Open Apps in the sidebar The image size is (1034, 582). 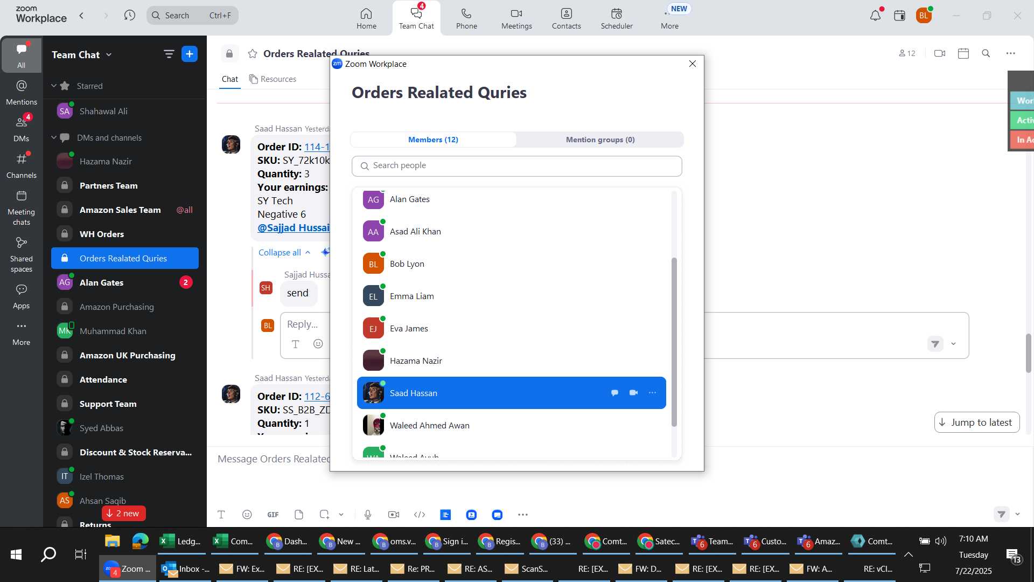click(22, 296)
